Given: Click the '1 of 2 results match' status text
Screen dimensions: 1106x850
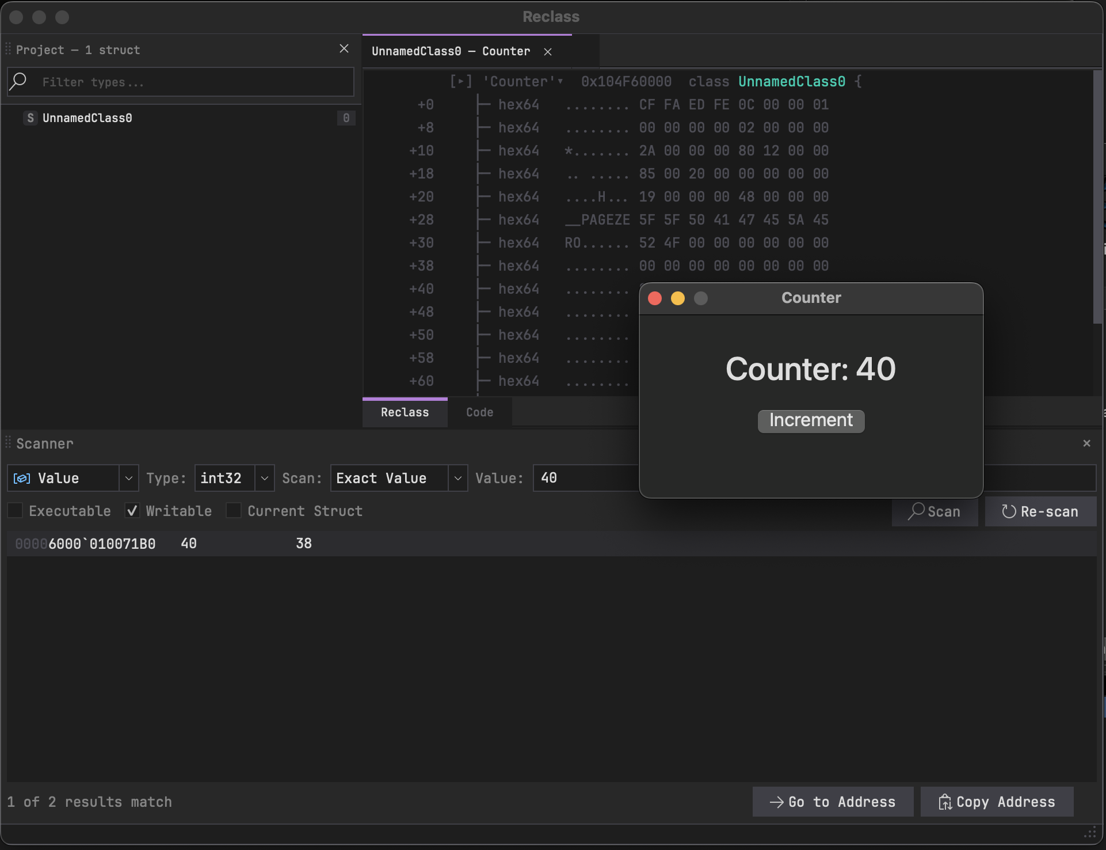Looking at the screenshot, I should point(90,802).
